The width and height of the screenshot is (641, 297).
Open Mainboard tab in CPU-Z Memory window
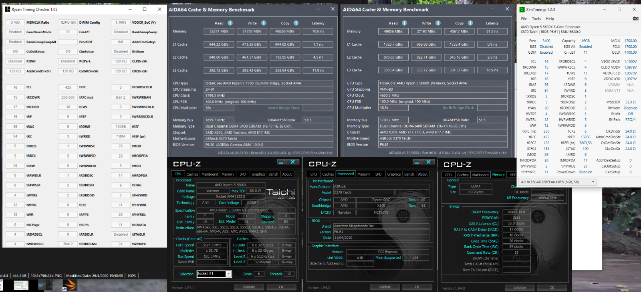(x=480, y=175)
